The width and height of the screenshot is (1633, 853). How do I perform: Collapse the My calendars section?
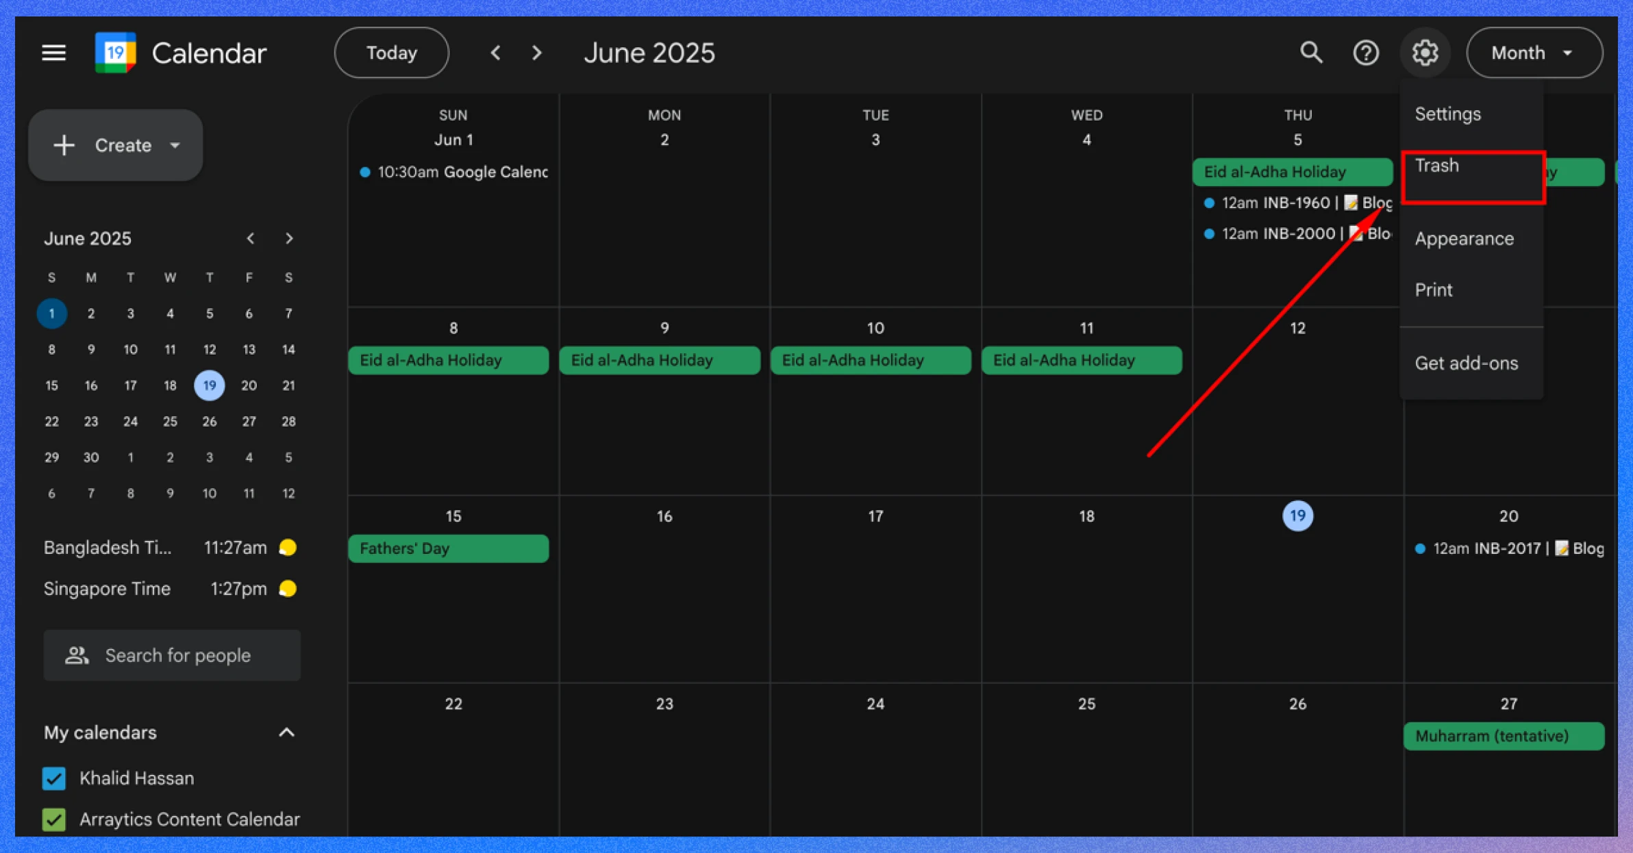[287, 733]
